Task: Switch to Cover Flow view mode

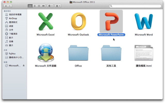Action: pyautogui.click(x=43, y=6)
